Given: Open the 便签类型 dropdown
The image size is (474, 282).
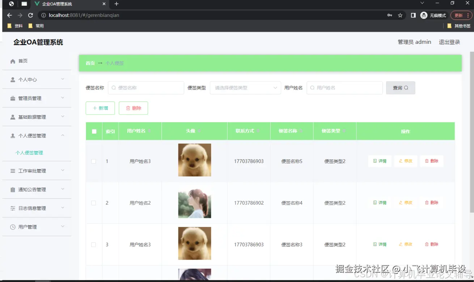Looking at the screenshot, I should [x=245, y=88].
